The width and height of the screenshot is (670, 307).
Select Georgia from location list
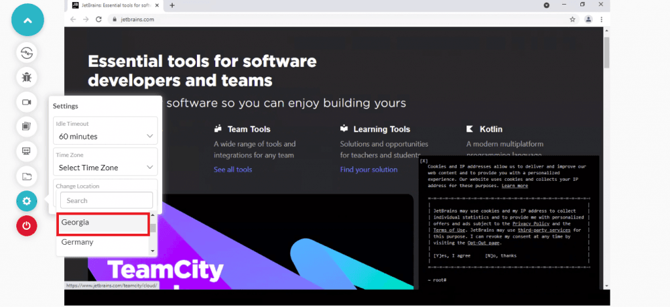click(103, 223)
